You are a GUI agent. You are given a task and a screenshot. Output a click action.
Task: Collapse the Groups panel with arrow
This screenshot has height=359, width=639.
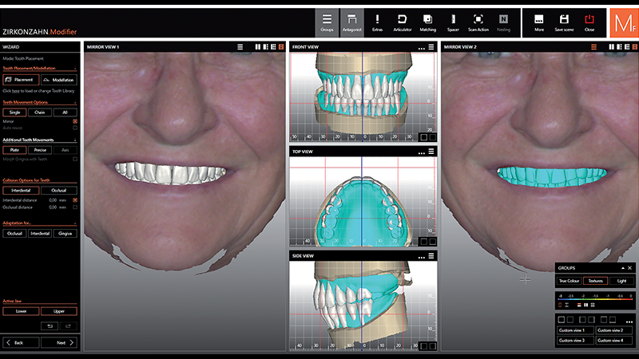[x=622, y=269]
